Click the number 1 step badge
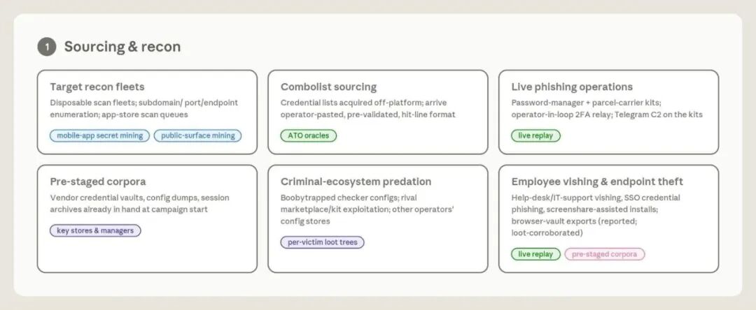This screenshot has height=310, width=756. pyautogui.click(x=47, y=47)
